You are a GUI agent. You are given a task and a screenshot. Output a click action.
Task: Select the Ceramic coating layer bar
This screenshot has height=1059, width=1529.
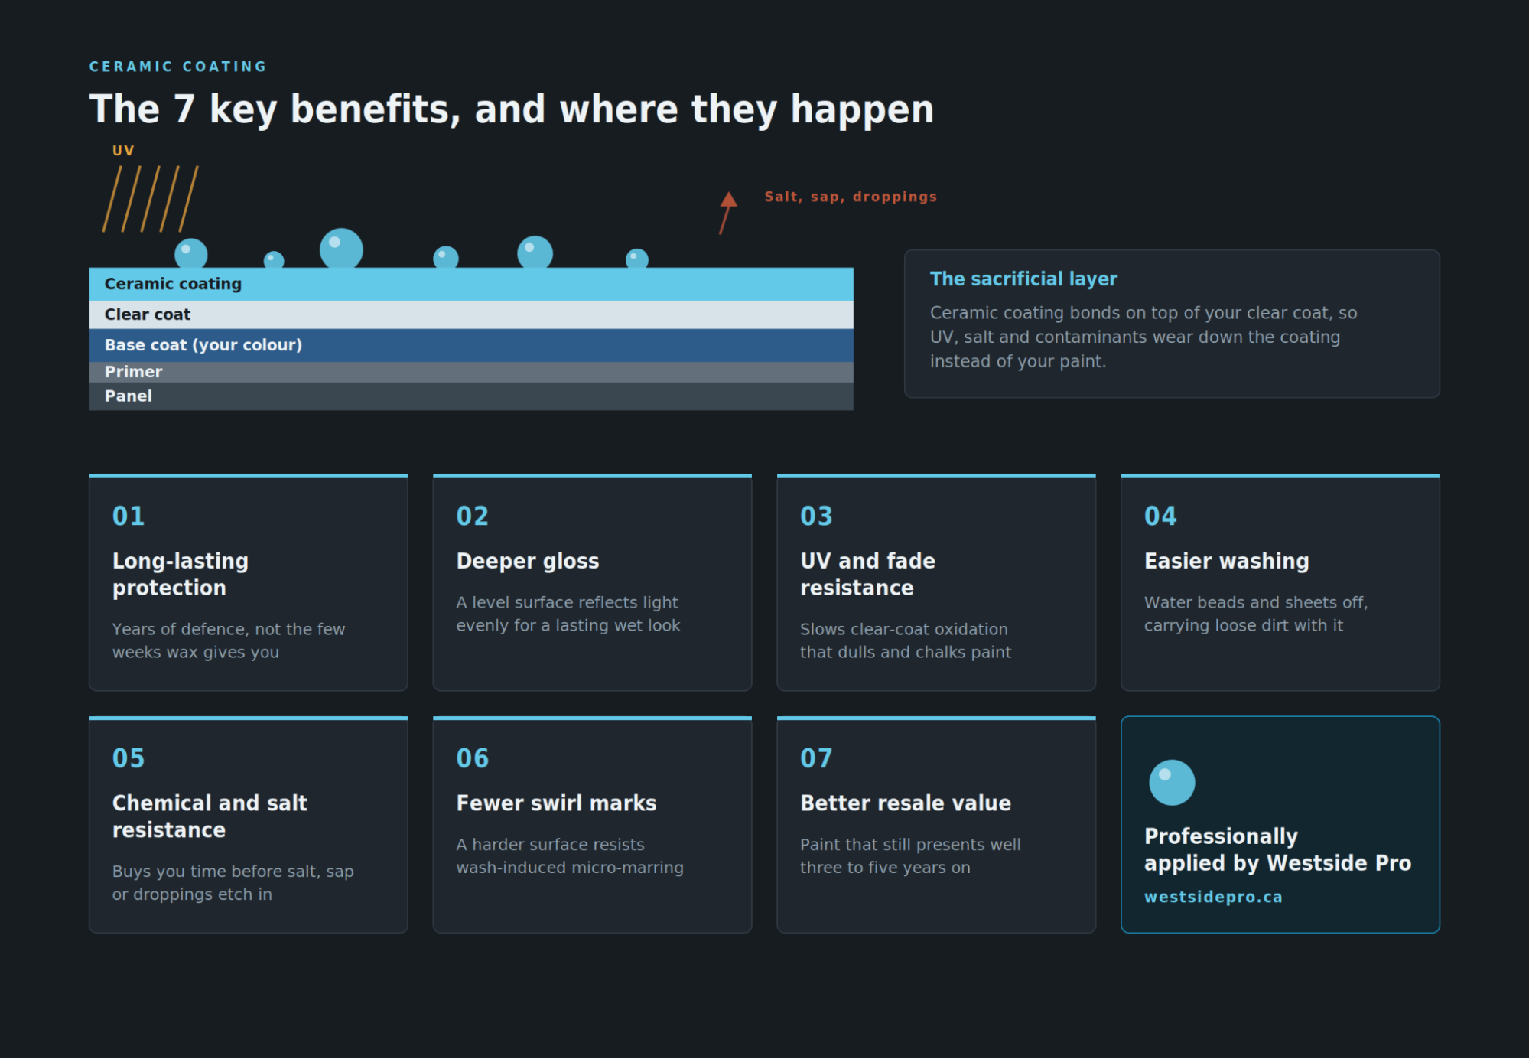click(x=471, y=284)
